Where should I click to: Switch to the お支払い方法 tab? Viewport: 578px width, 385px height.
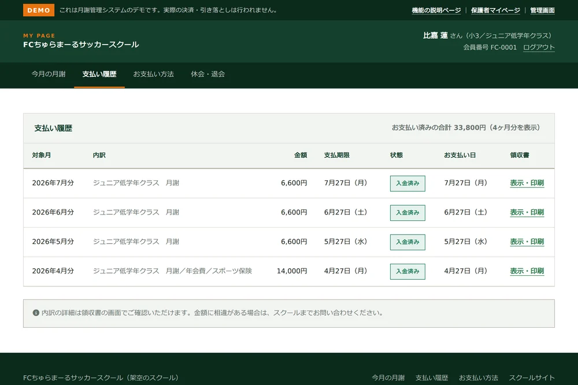click(153, 74)
